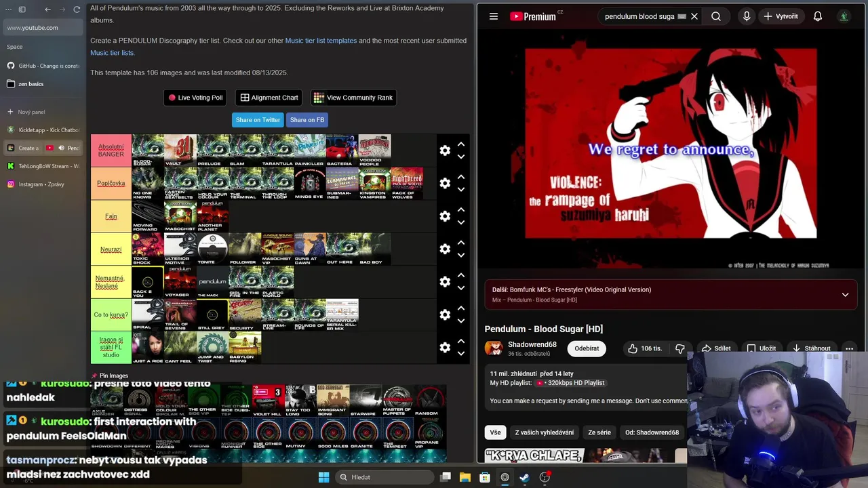Open the YouTube account avatar menu
This screenshot has width=868, height=488.
(x=844, y=16)
